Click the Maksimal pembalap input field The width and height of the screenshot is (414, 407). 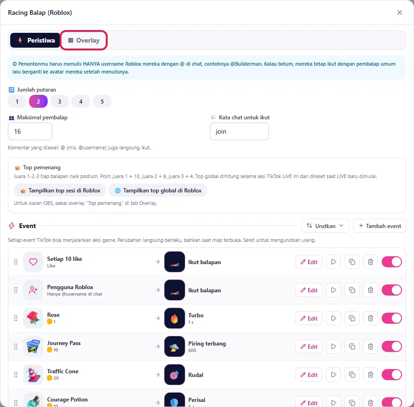click(30, 131)
